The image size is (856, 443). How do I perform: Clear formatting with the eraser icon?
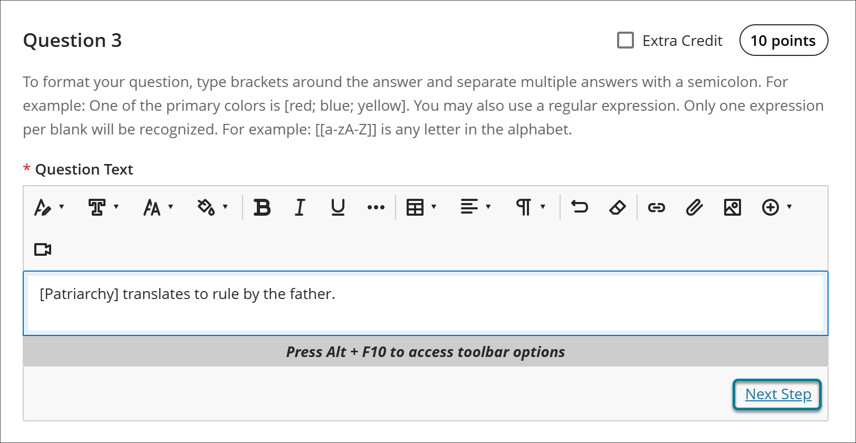[x=618, y=207]
